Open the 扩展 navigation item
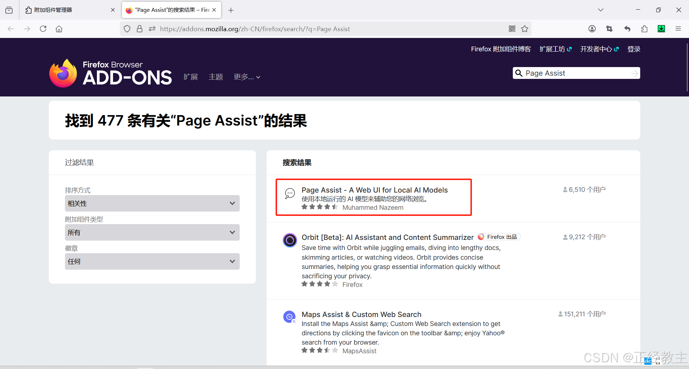The height and width of the screenshot is (369, 689). click(191, 77)
